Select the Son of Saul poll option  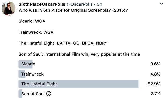[x=90, y=94]
